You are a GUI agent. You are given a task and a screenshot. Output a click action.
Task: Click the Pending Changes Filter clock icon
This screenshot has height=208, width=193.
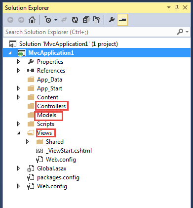[48, 20]
